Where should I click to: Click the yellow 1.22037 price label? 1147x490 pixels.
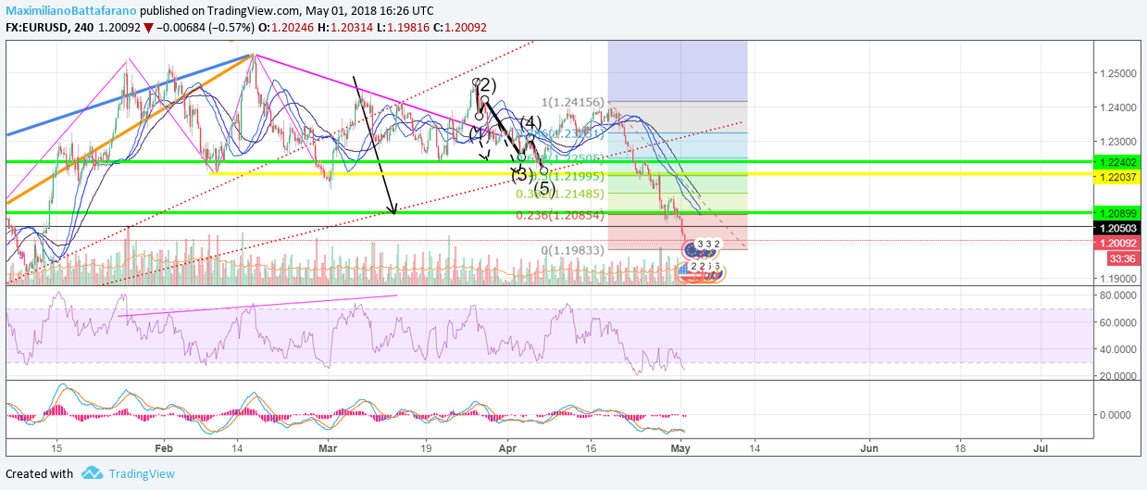(x=1118, y=175)
